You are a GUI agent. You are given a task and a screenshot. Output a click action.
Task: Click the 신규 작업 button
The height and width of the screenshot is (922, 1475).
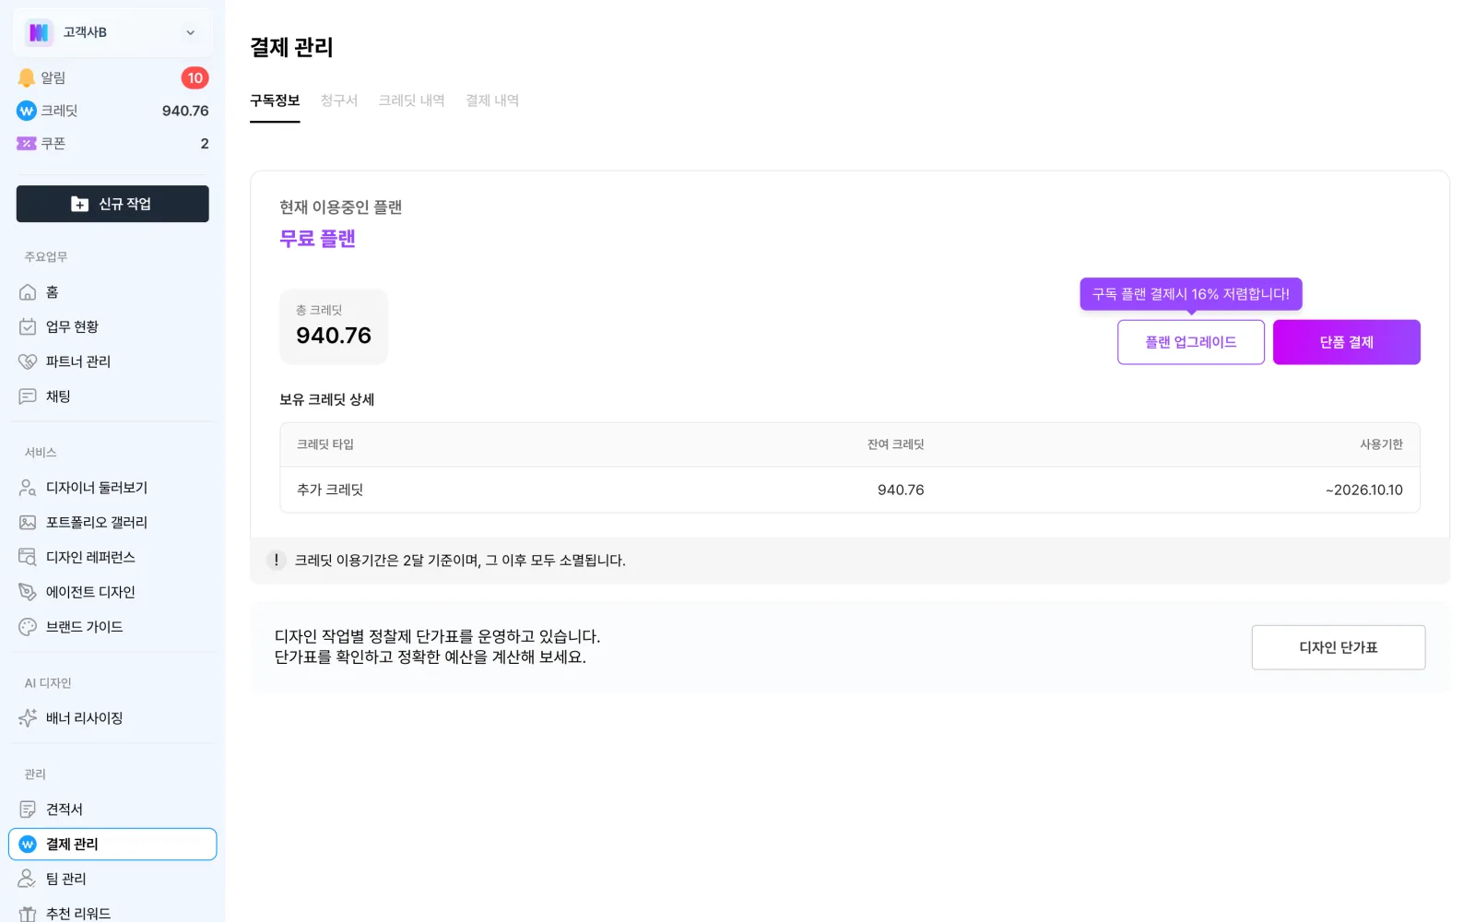[x=112, y=204]
